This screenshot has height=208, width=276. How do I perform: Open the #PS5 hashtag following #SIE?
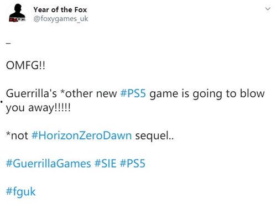coord(133,163)
